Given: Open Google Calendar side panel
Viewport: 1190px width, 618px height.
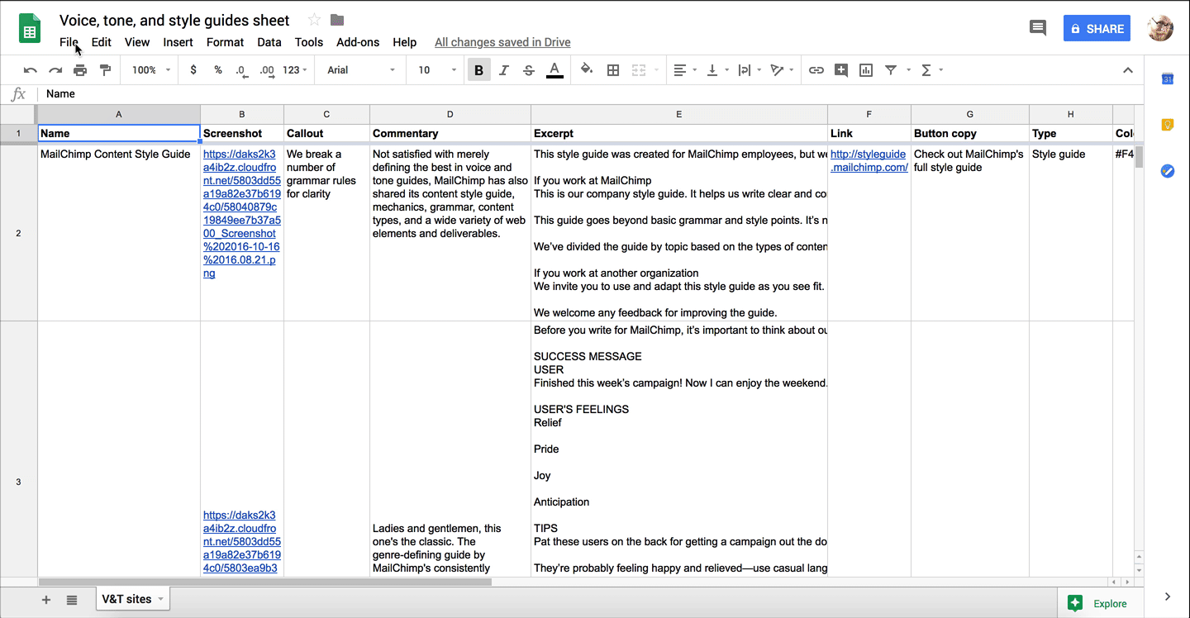Looking at the screenshot, I should (1168, 78).
